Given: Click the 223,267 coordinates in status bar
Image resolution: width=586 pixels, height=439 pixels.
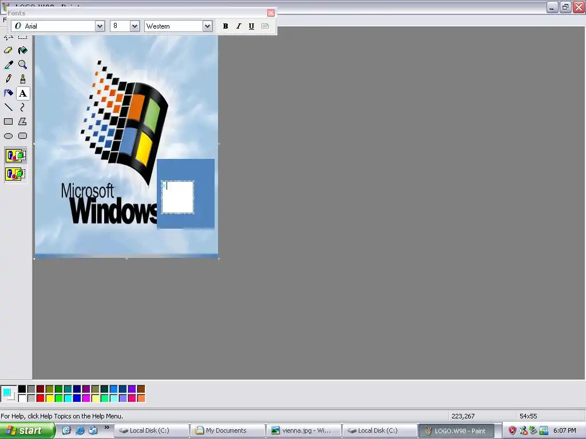Looking at the screenshot, I should pos(463,416).
